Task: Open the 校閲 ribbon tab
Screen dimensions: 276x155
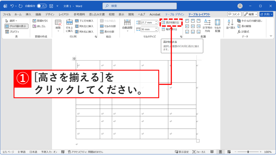Action: 112,15
